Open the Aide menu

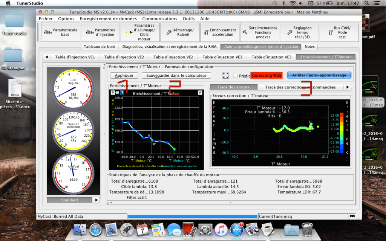205,19
